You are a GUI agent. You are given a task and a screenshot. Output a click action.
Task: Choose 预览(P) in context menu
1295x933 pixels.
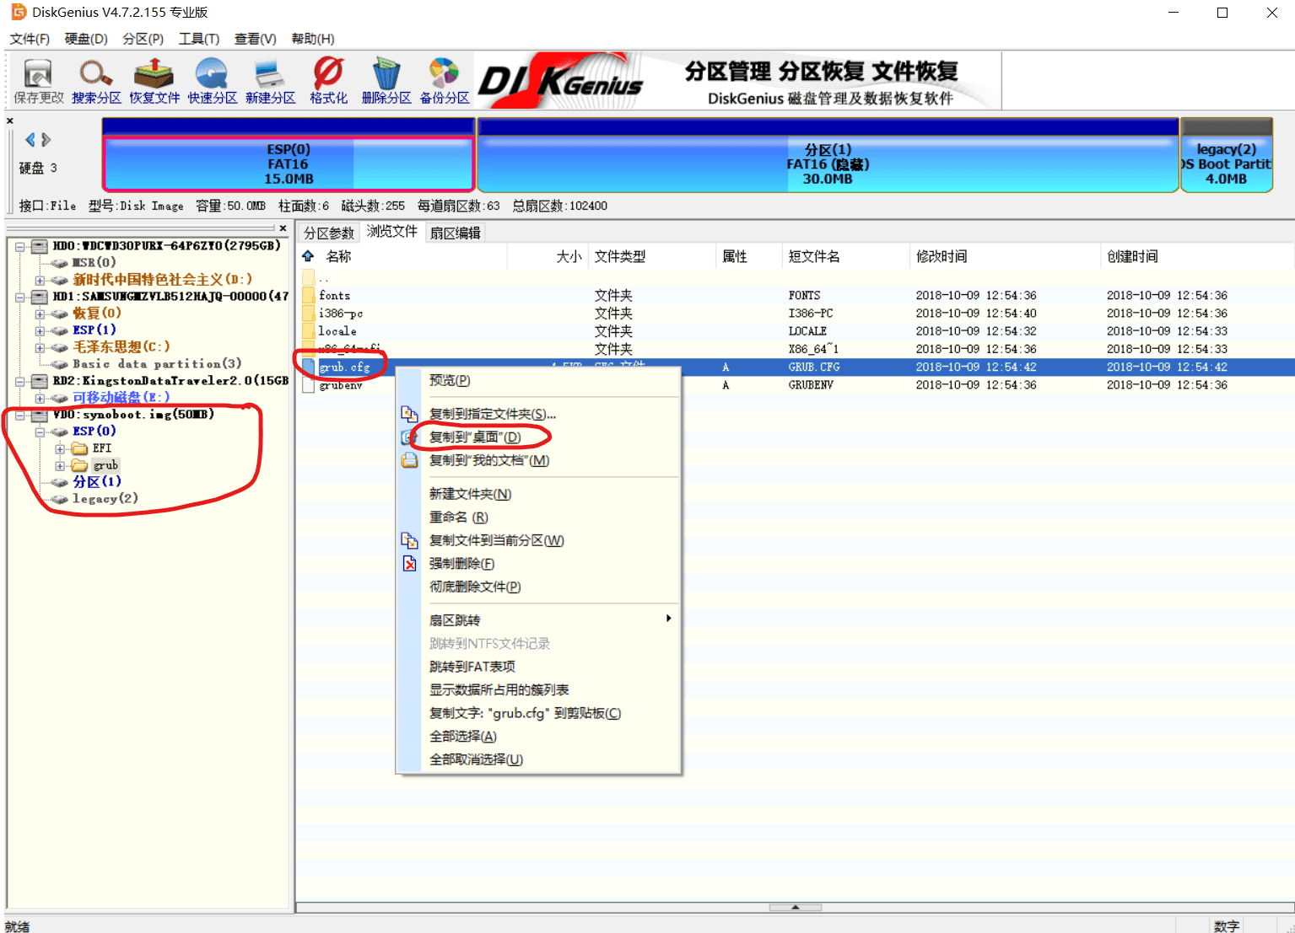pos(450,380)
